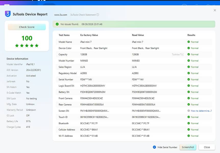Click the Normal check icon for Sales Region
Screen dimensions: 220x153
click(x=189, y=67)
